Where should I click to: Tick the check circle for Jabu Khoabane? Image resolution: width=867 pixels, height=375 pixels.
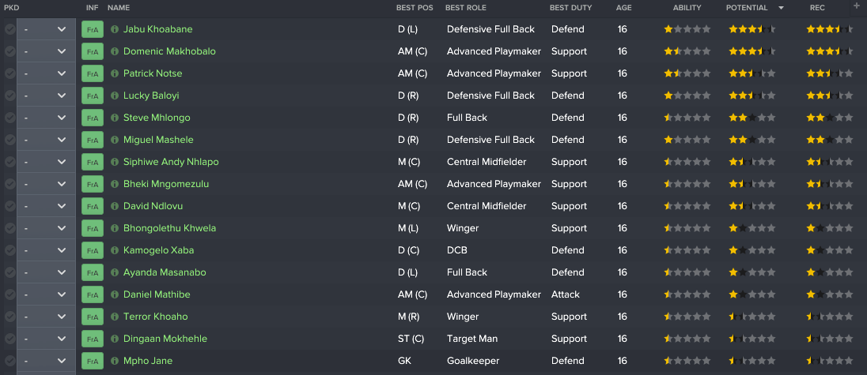click(x=10, y=29)
